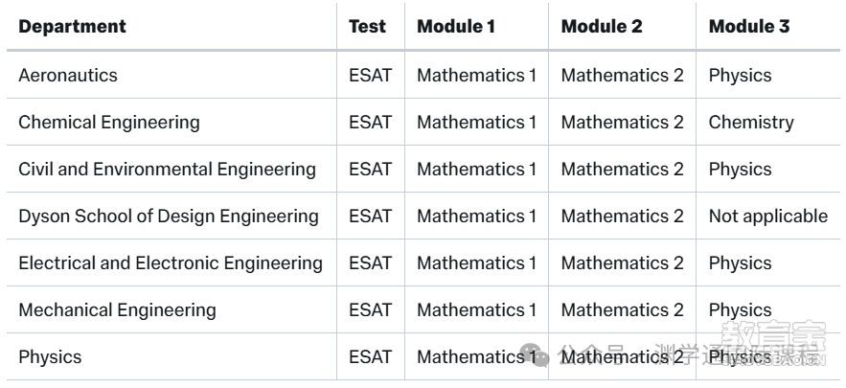The height and width of the screenshot is (388, 846).
Task: Click Dyson School of Design Engineering
Action: pyautogui.click(x=169, y=216)
